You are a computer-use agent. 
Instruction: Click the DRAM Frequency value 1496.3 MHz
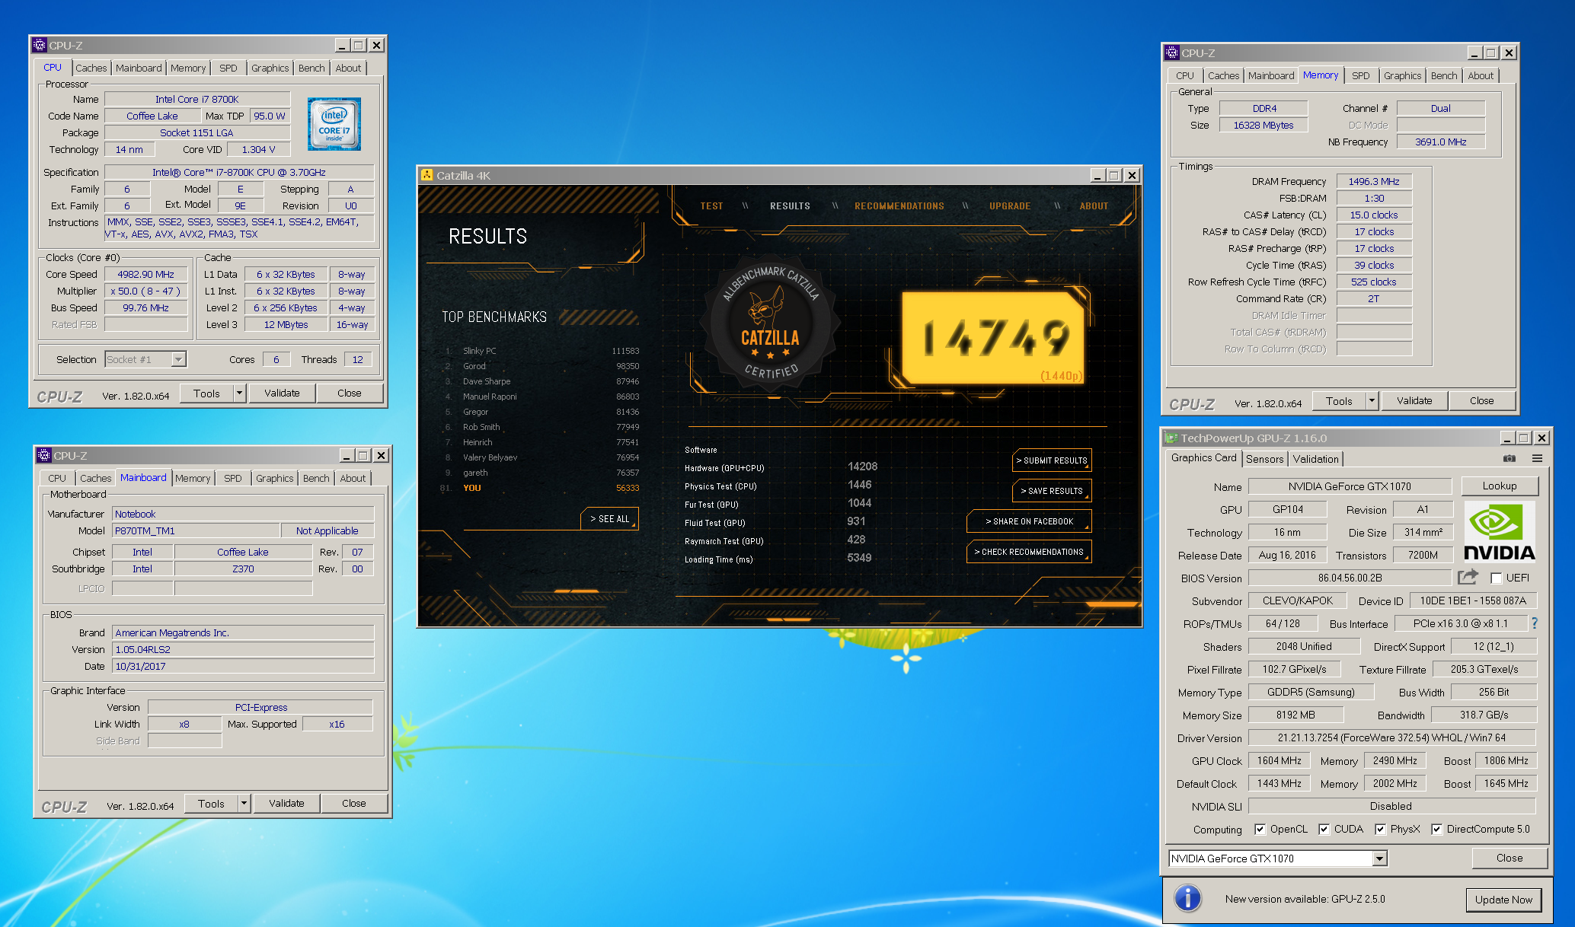[1374, 181]
